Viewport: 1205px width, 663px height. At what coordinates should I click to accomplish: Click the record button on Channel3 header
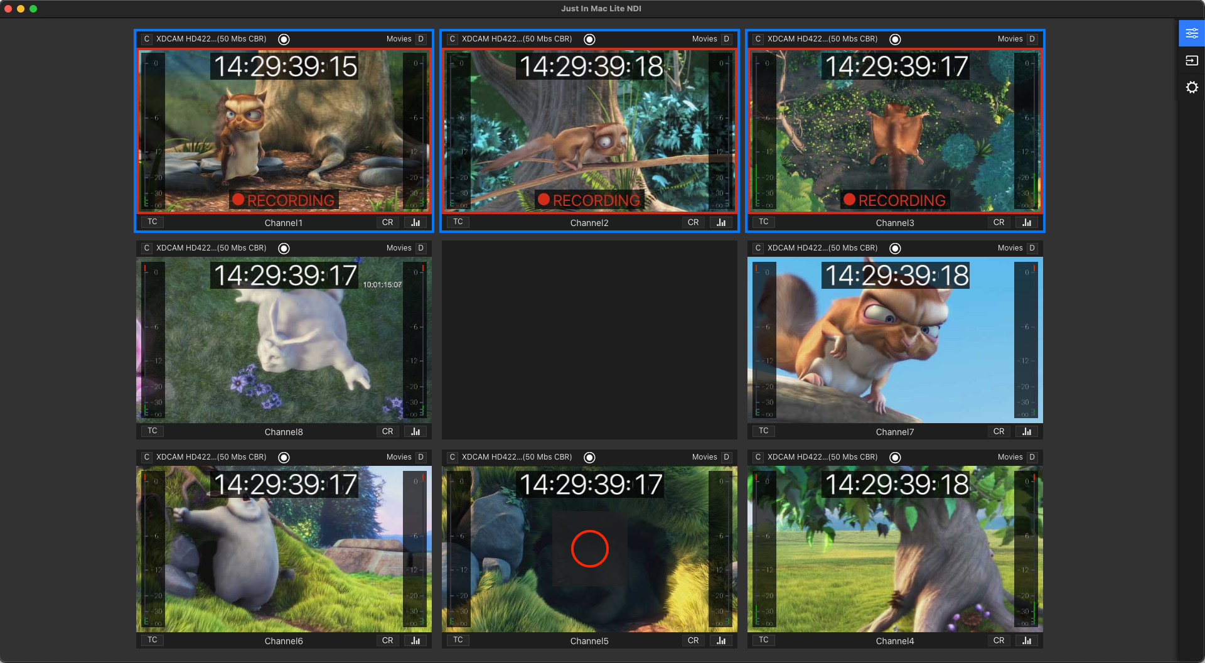coord(895,40)
